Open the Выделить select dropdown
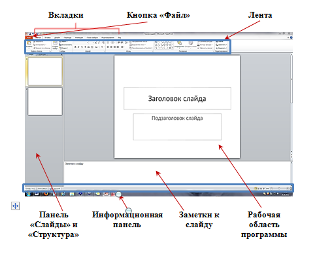315x258 pixels. pyautogui.click(x=222, y=48)
